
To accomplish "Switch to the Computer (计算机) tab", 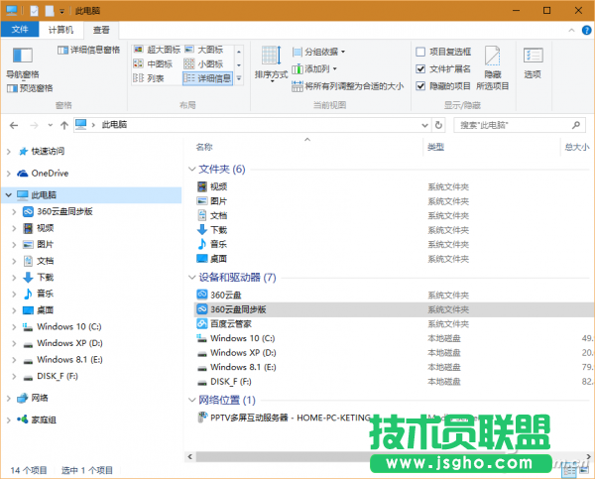I will [x=60, y=30].
